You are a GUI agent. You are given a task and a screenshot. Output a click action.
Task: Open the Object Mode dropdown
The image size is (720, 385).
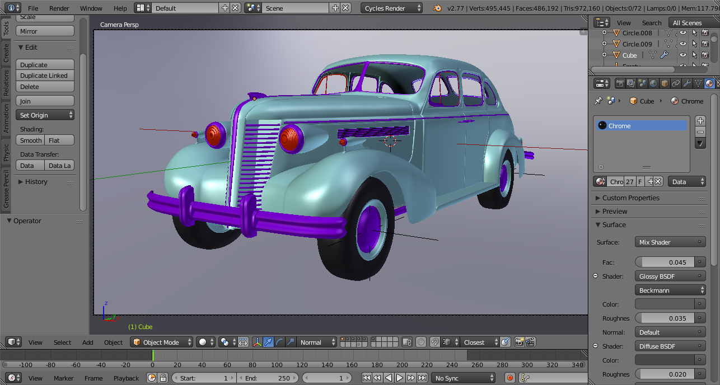click(x=161, y=342)
